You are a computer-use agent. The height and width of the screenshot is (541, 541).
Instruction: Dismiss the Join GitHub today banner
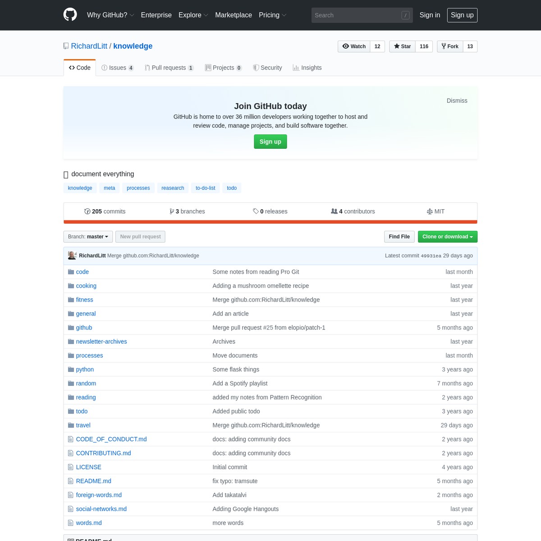[x=457, y=101]
